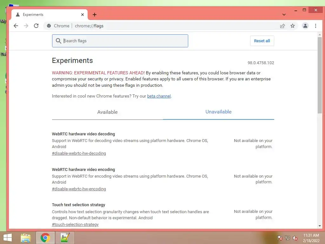325x244 pixels.
Task: Open the beta channel link
Action: click(x=159, y=96)
